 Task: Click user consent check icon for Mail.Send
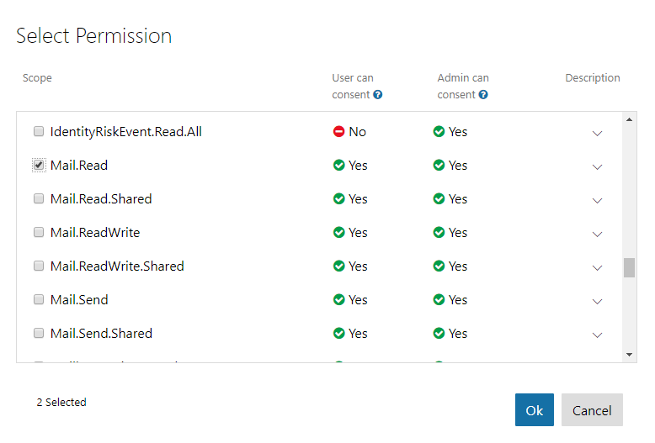339,300
